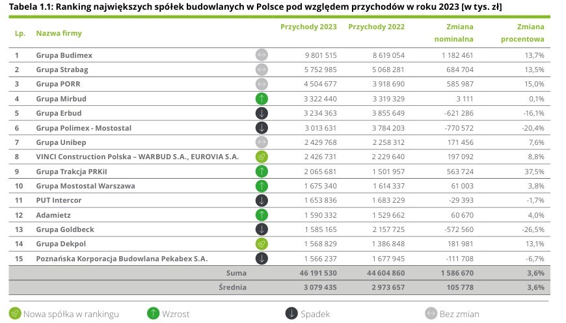Click the Lp. column header
566x323 pixels.
[x=20, y=33]
